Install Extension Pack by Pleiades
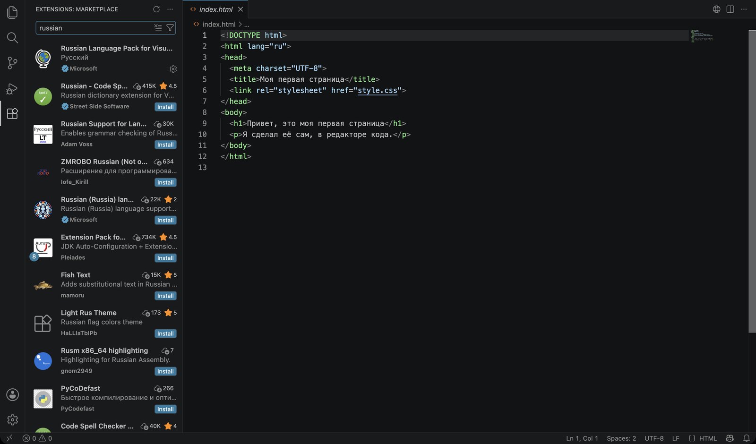This screenshot has width=756, height=444. pos(165,258)
